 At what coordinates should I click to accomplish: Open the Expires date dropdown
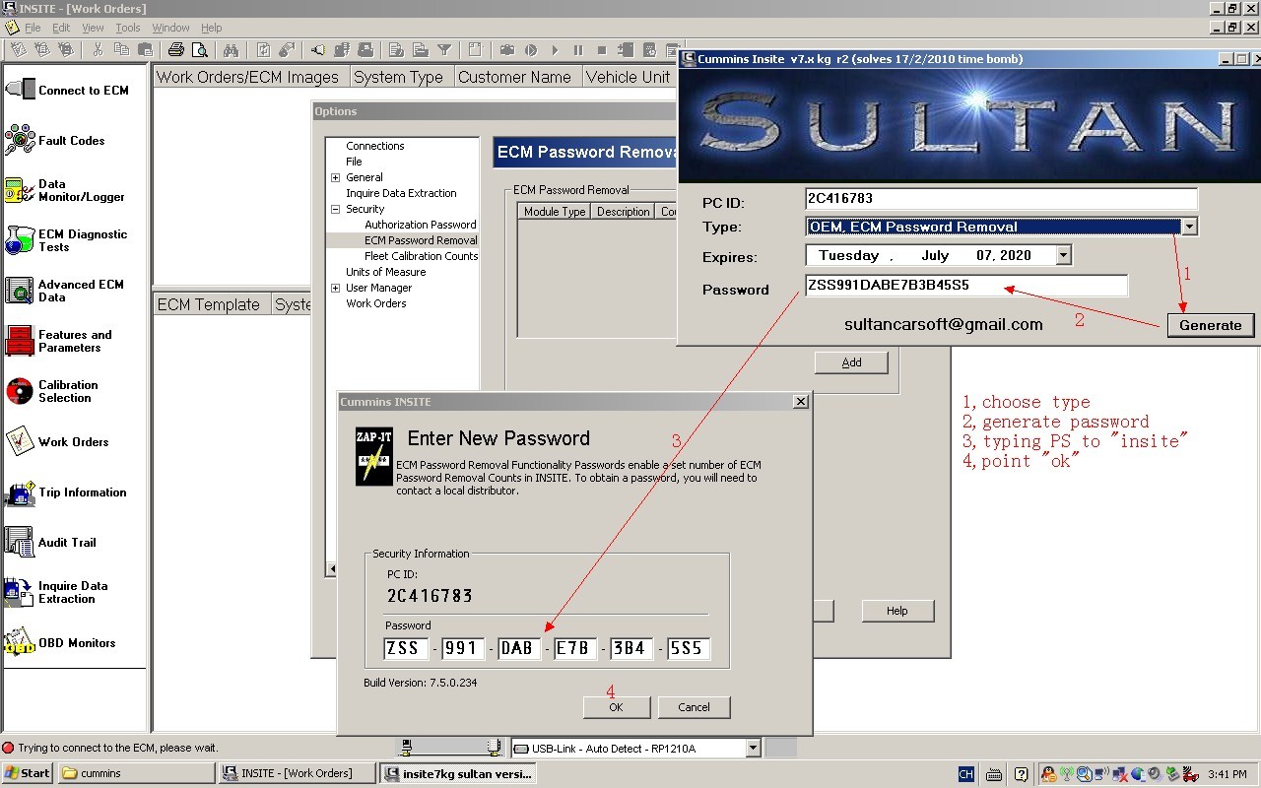(x=1063, y=255)
